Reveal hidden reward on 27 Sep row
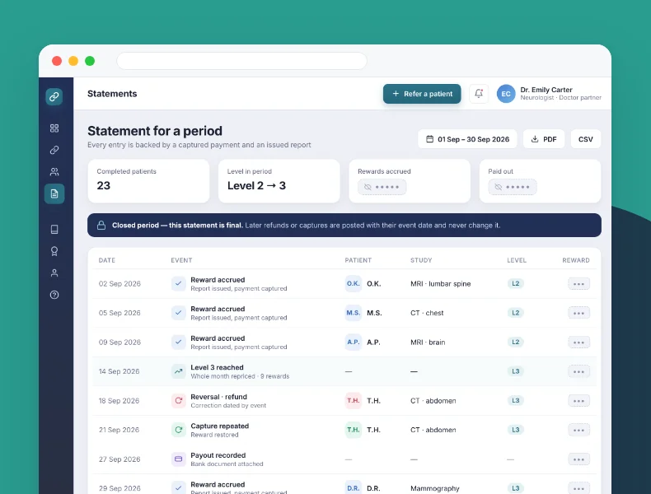 (x=578, y=459)
